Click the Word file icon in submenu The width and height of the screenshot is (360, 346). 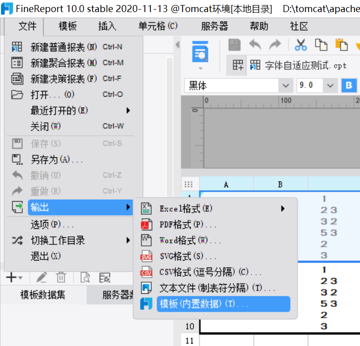(x=146, y=240)
